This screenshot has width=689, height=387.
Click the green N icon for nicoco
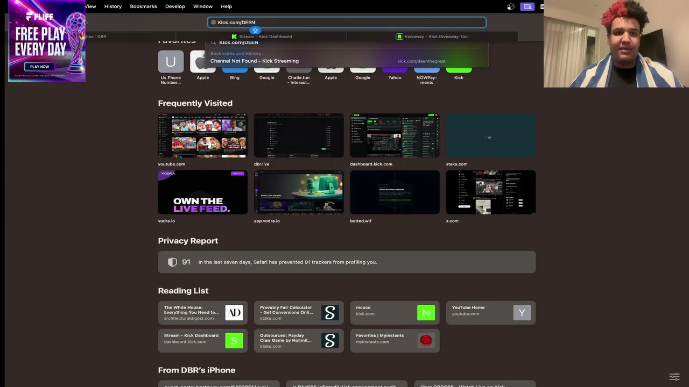point(426,313)
